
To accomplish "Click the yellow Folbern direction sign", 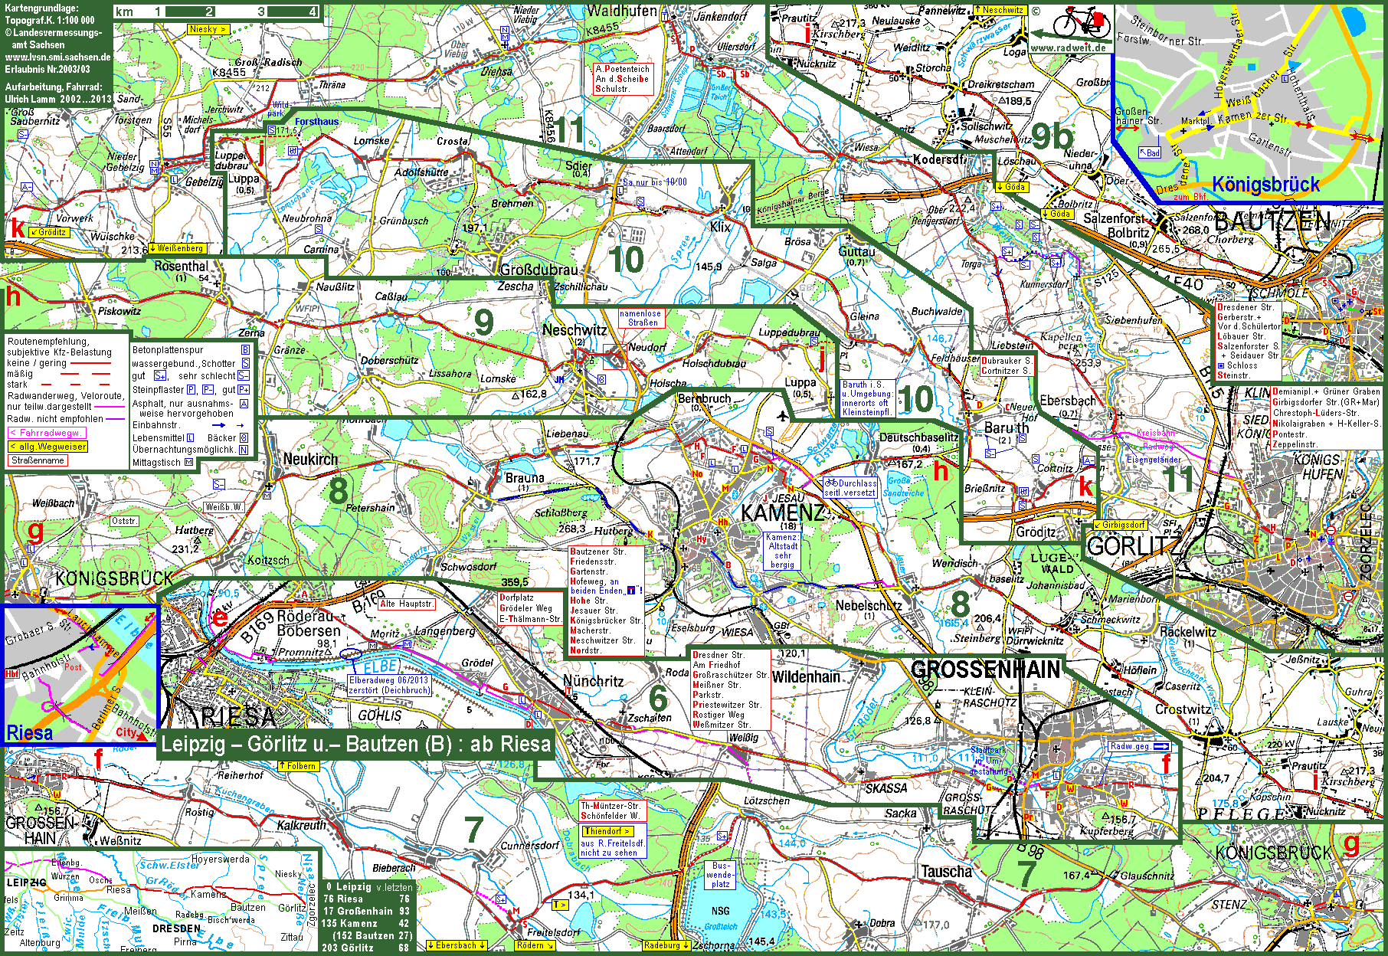I will (x=298, y=765).
